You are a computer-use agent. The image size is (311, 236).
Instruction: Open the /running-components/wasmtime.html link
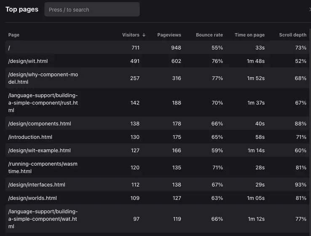[43, 168]
